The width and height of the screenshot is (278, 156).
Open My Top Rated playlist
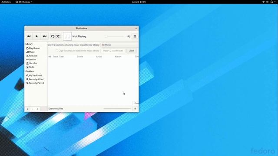[34, 75]
